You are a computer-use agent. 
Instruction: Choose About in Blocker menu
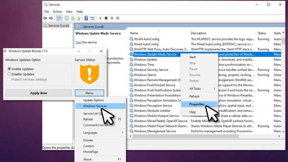100,159
